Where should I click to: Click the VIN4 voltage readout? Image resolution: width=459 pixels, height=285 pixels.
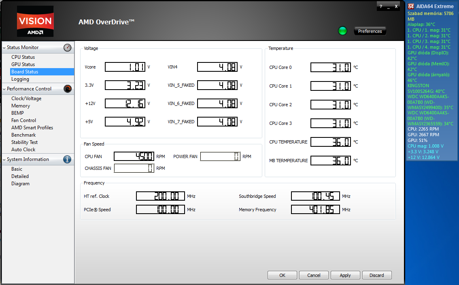pyautogui.click(x=217, y=67)
